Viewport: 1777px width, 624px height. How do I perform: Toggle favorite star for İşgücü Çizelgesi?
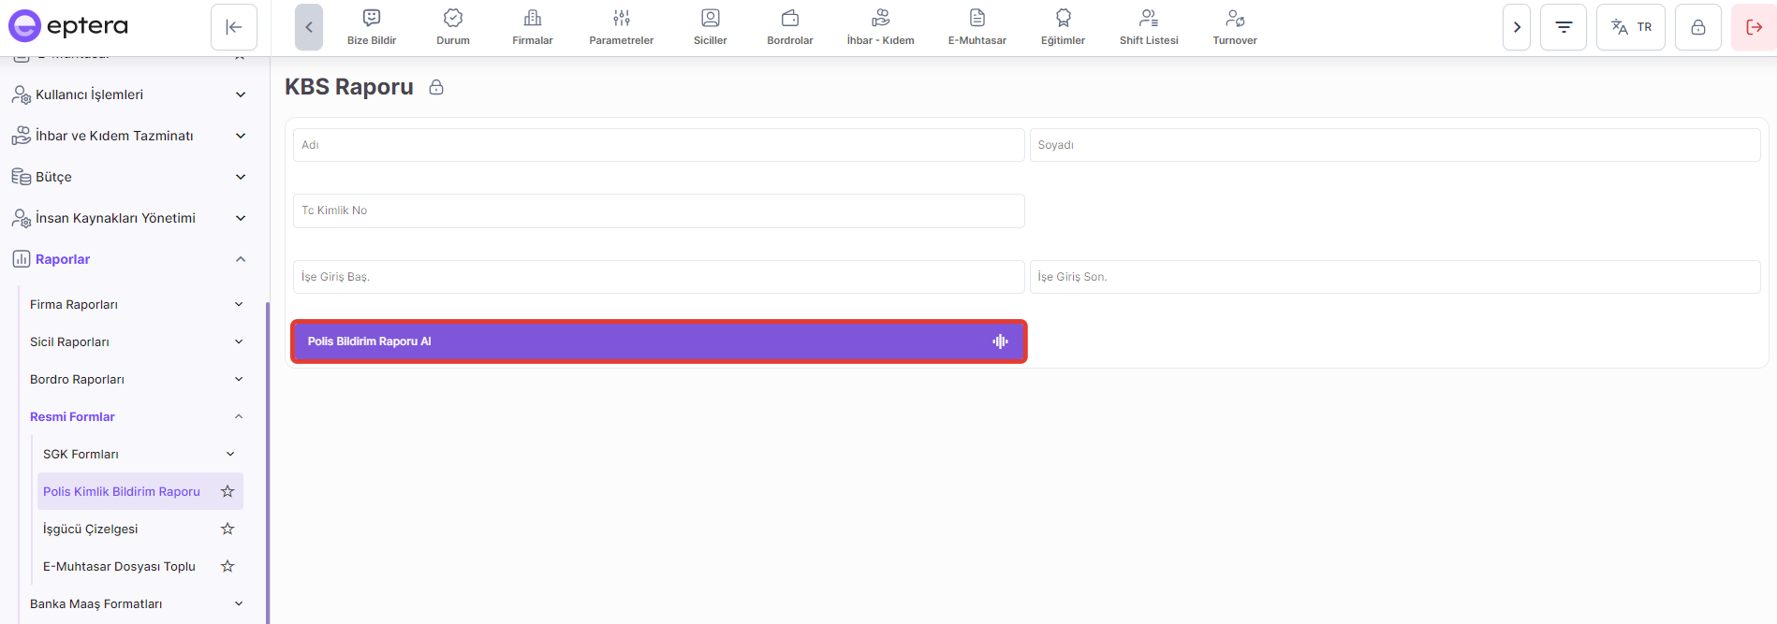tap(228, 529)
